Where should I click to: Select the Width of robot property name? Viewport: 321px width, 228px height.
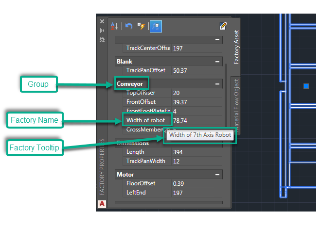(x=145, y=120)
